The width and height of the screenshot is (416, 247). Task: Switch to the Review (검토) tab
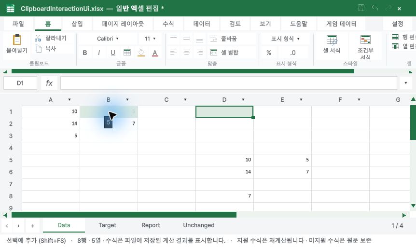tap(235, 24)
